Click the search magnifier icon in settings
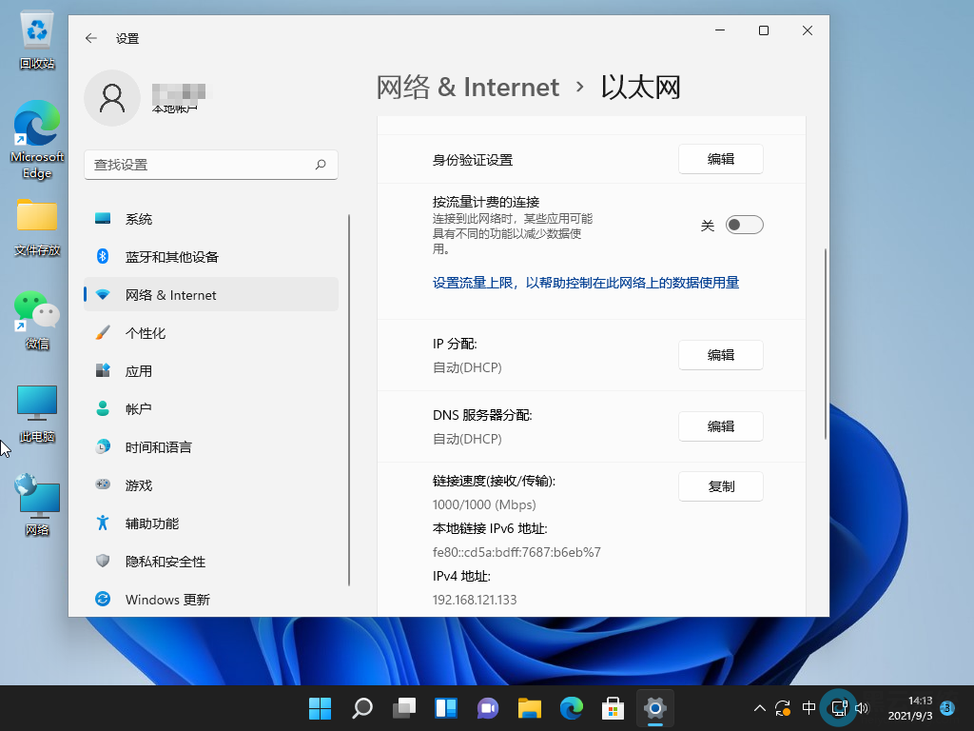The width and height of the screenshot is (974, 731). (x=321, y=165)
